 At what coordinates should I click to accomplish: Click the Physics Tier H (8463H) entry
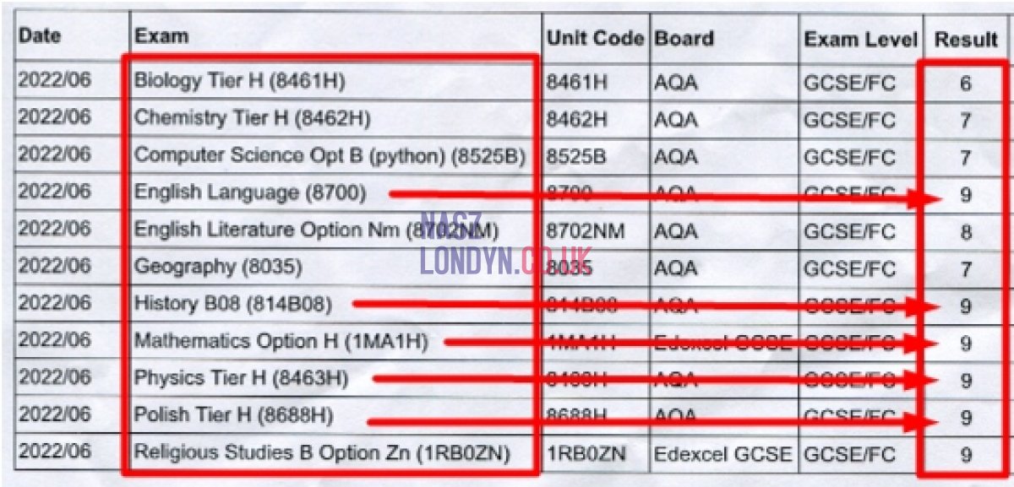(x=241, y=378)
